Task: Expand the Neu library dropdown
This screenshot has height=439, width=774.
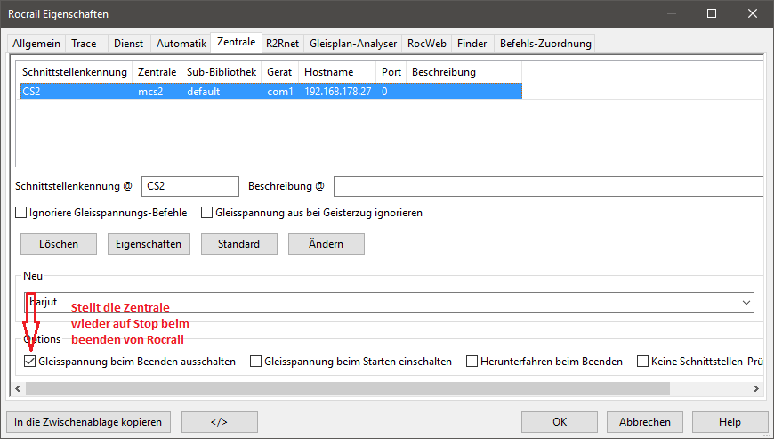Action: [x=745, y=303]
